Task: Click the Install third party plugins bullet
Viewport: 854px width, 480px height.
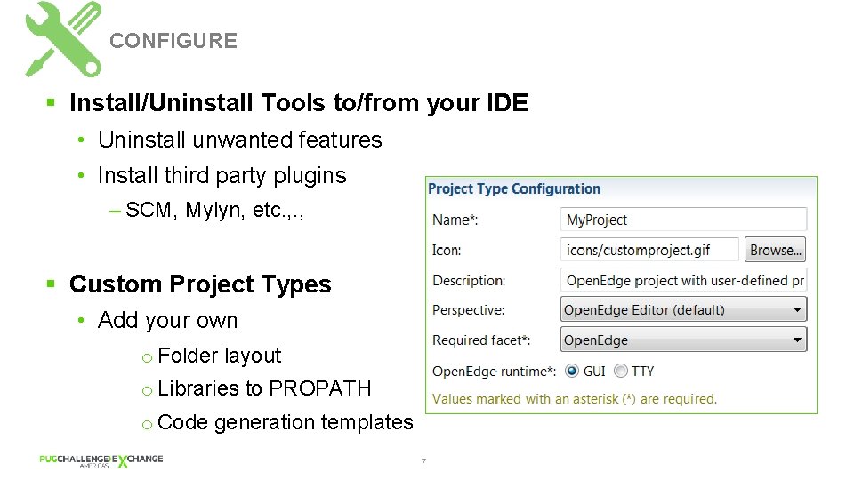Action: tap(222, 175)
